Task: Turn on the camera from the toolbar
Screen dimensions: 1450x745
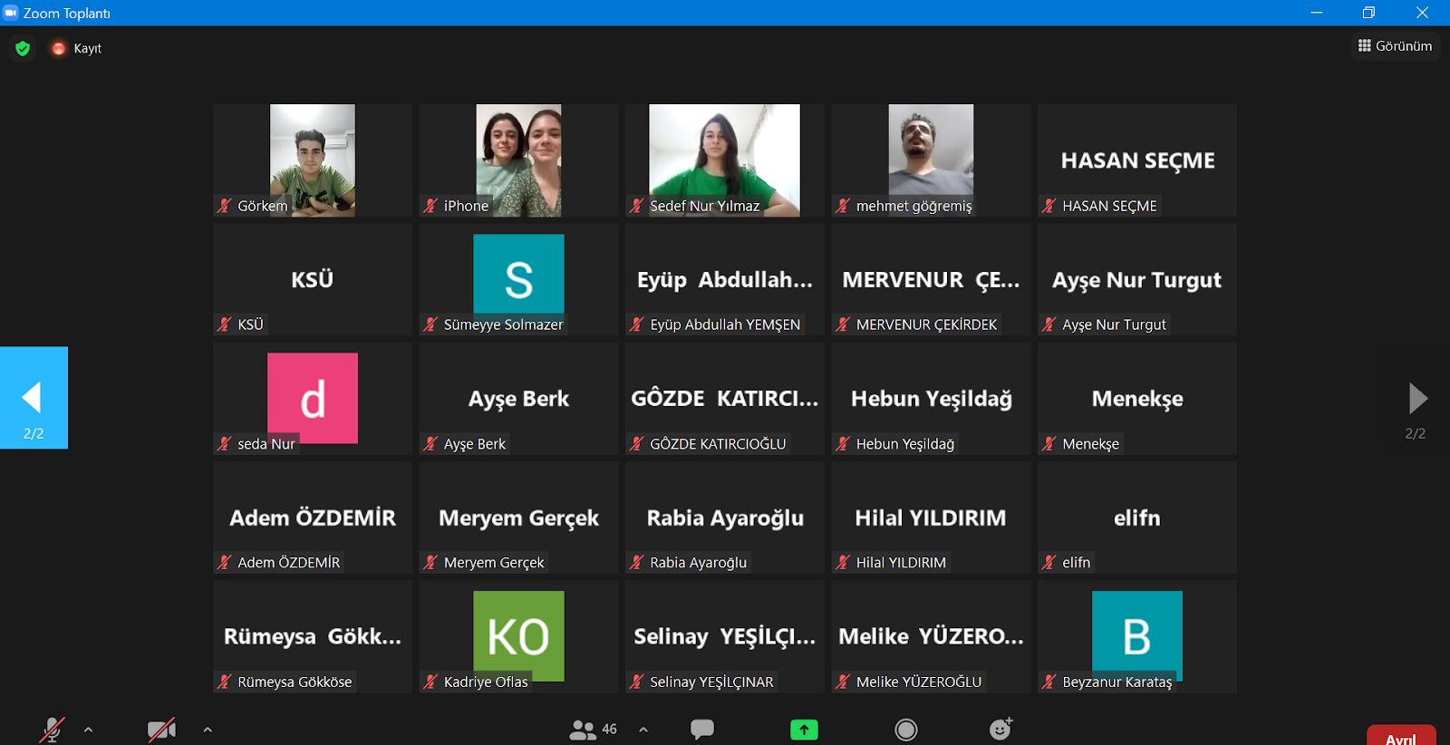Action: (161, 730)
